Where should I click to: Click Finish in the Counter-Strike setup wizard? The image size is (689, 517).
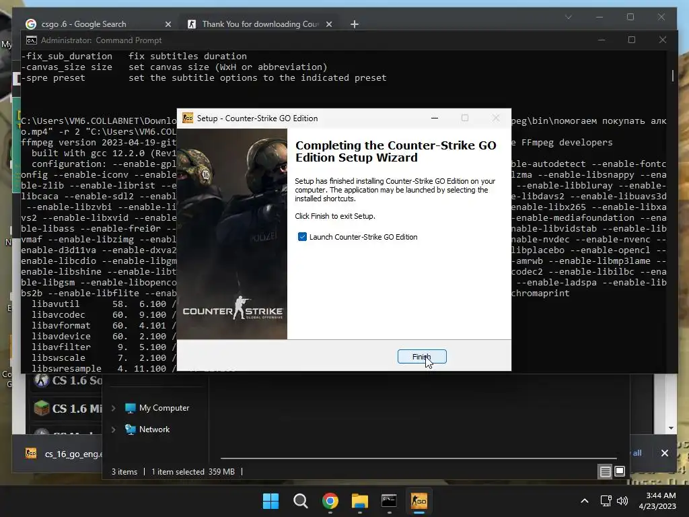pyautogui.click(x=422, y=357)
